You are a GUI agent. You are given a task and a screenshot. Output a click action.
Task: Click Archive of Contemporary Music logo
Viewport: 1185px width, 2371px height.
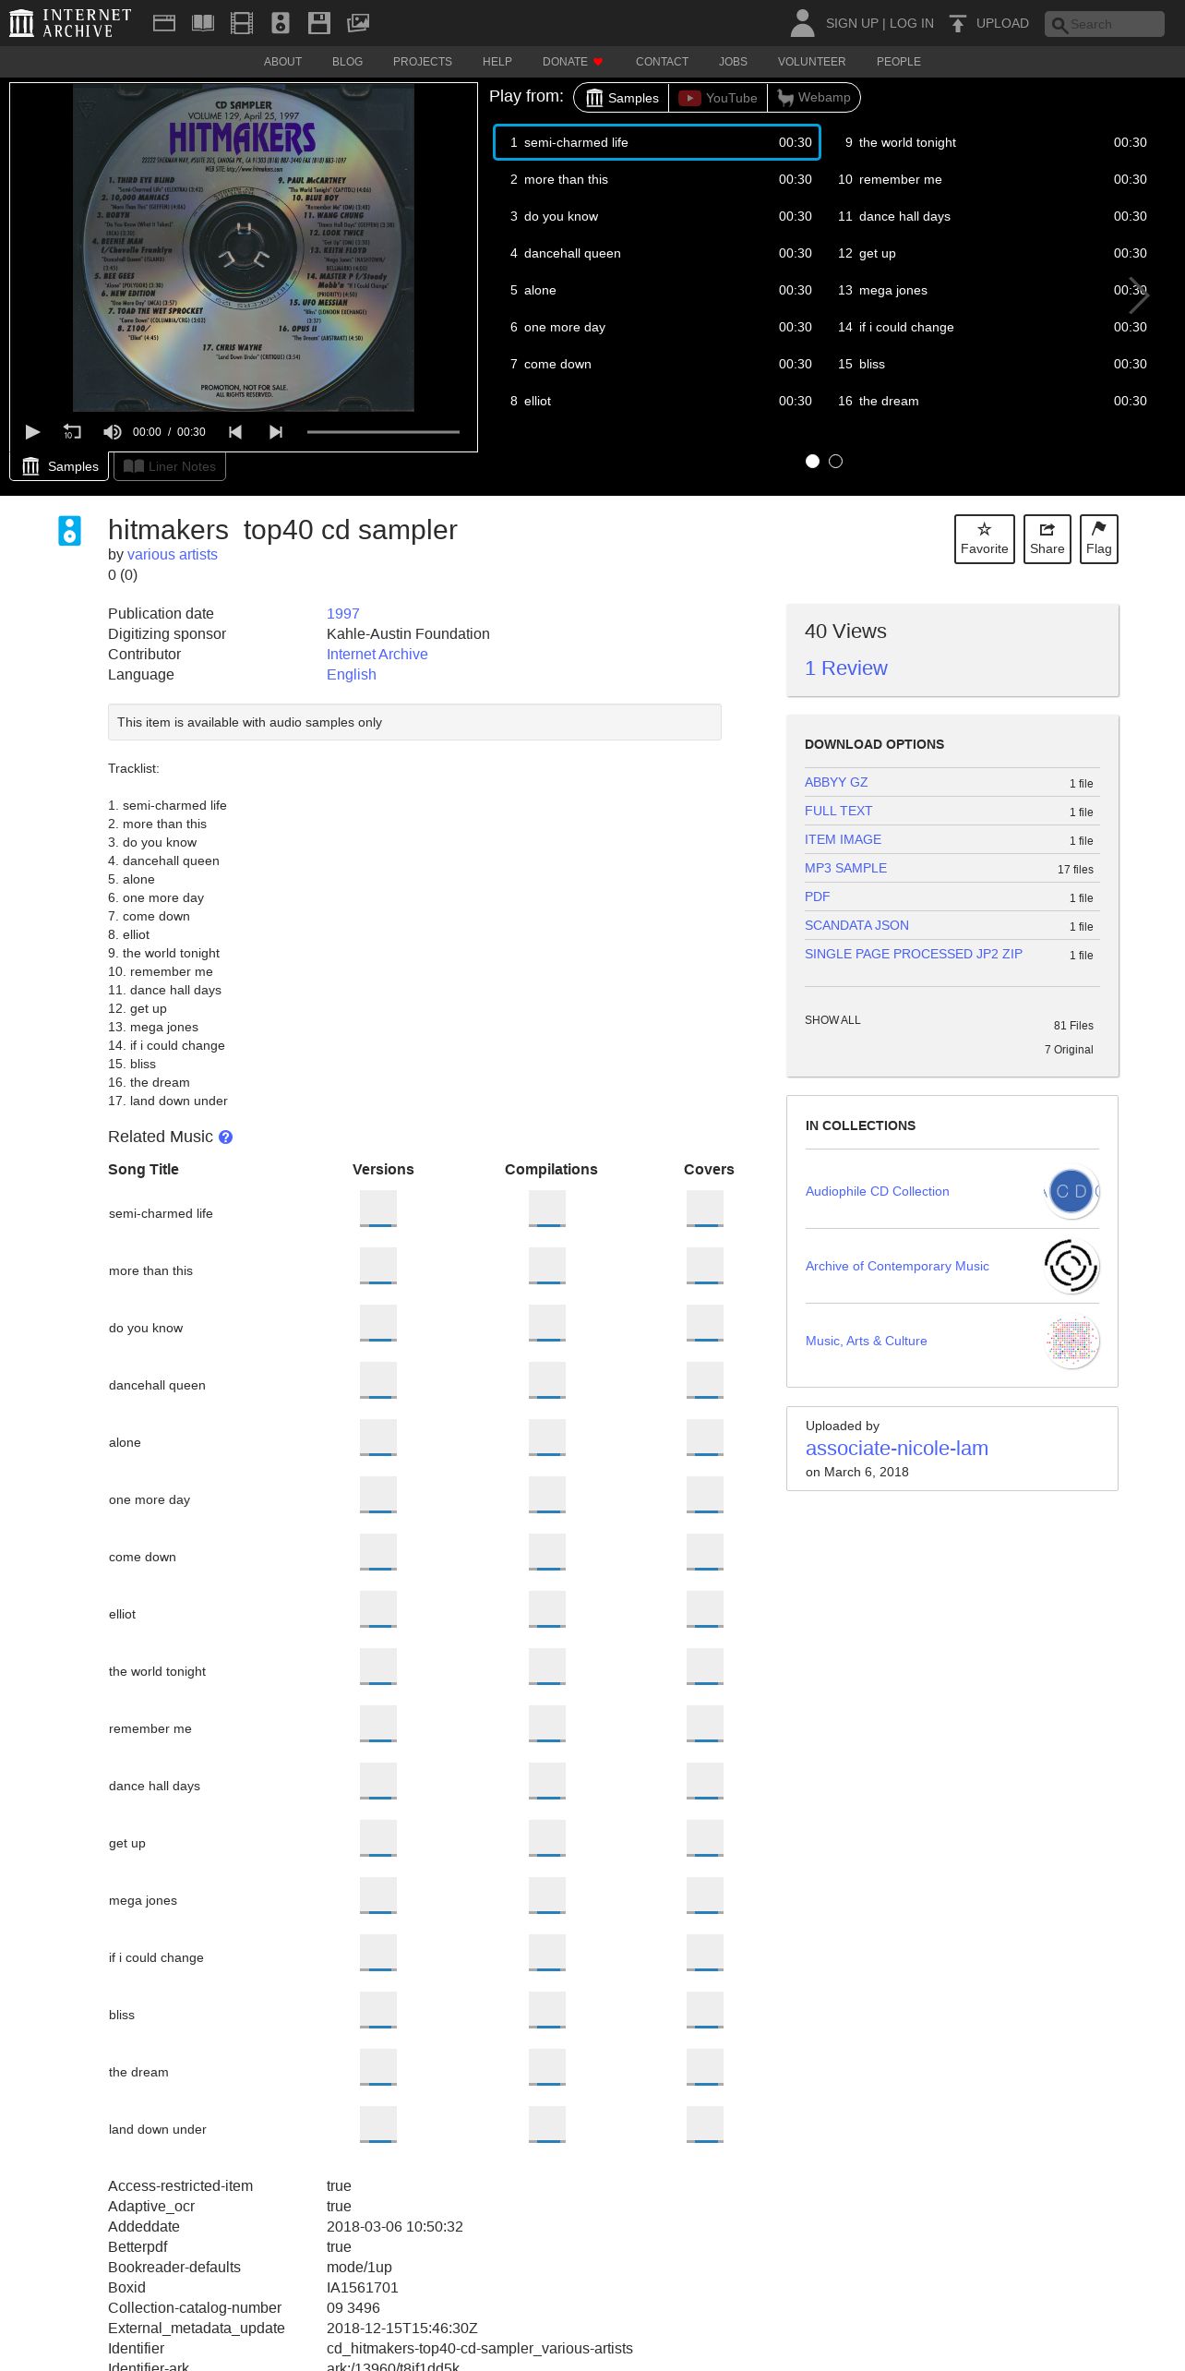(x=1071, y=1266)
